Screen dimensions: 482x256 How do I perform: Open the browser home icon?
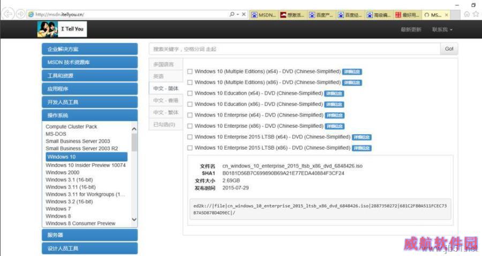coord(467,14)
